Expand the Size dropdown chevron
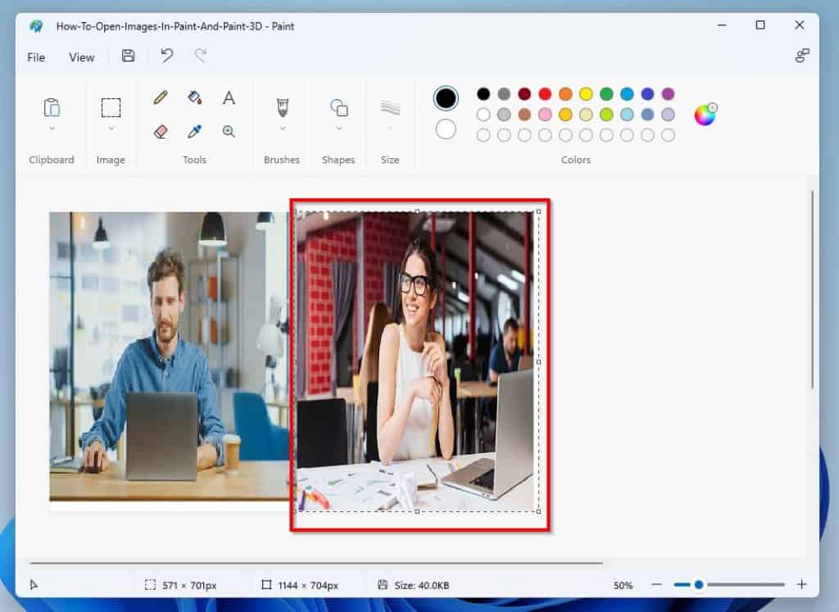Screen dimensions: 839x612 click(x=390, y=129)
